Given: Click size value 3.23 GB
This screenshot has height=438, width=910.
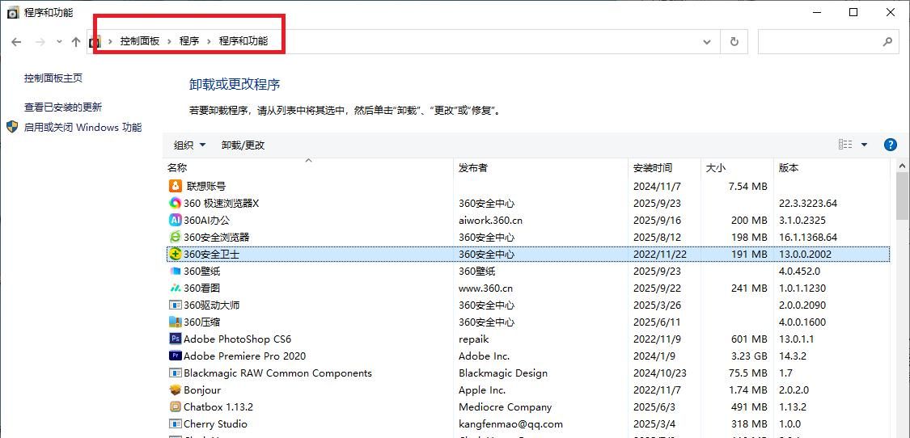Looking at the screenshot, I should pos(747,356).
